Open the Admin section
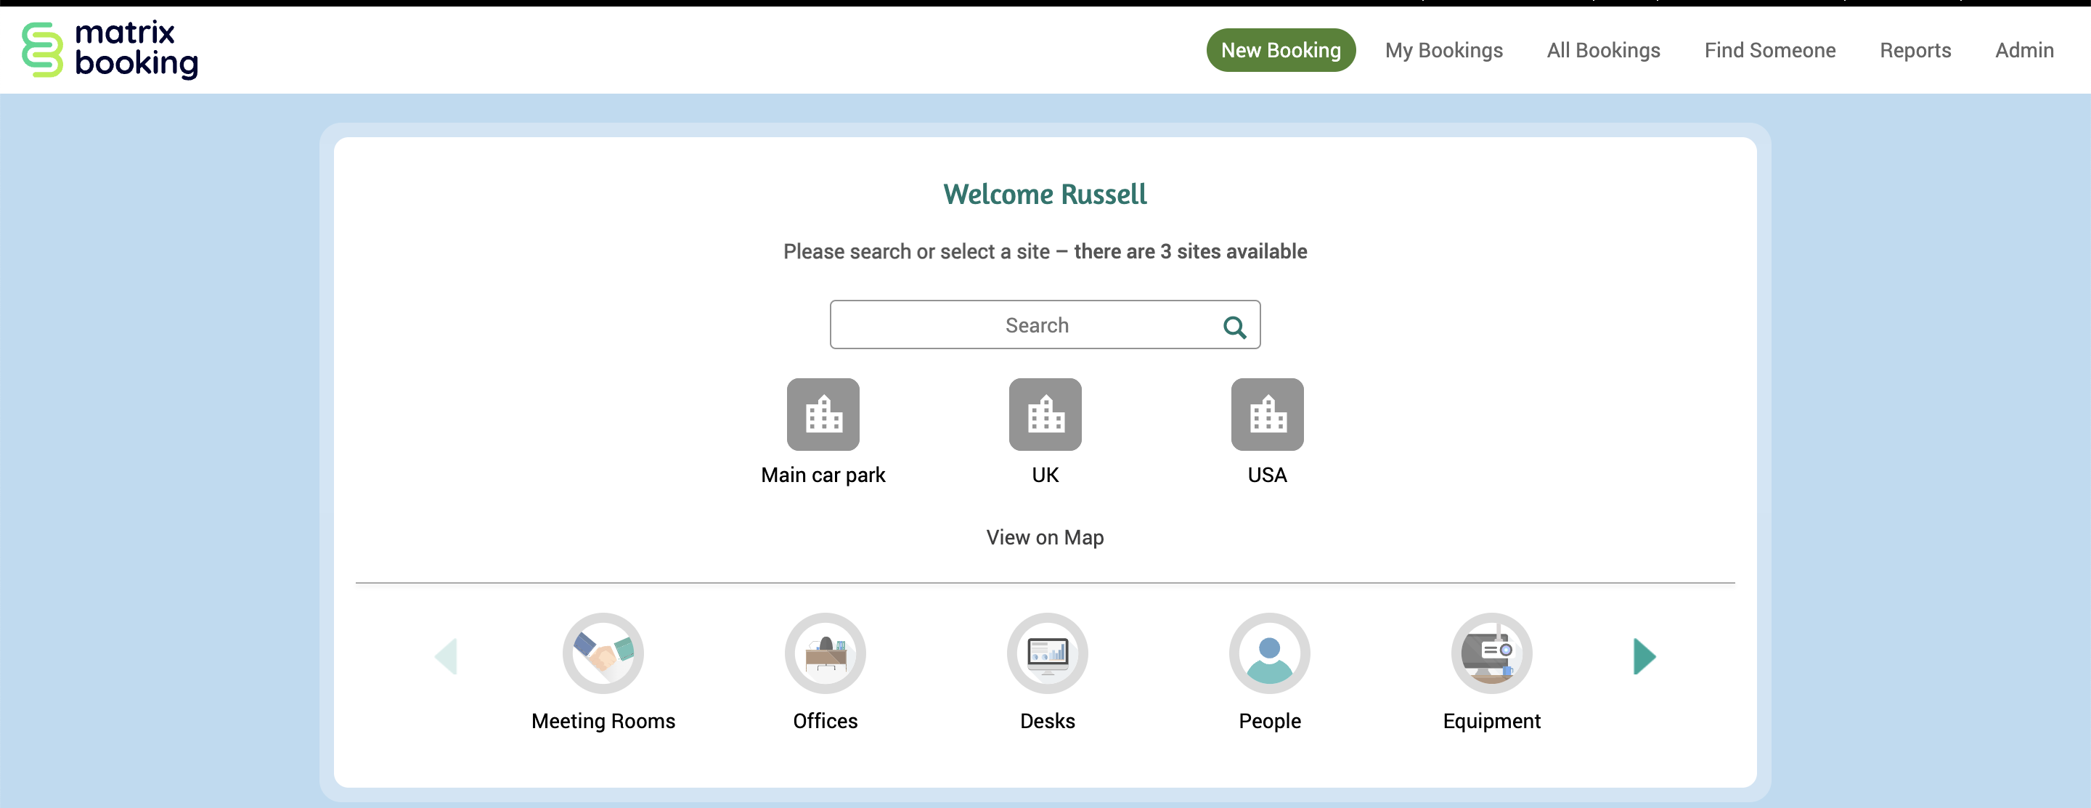The width and height of the screenshot is (2091, 808). point(2023,50)
